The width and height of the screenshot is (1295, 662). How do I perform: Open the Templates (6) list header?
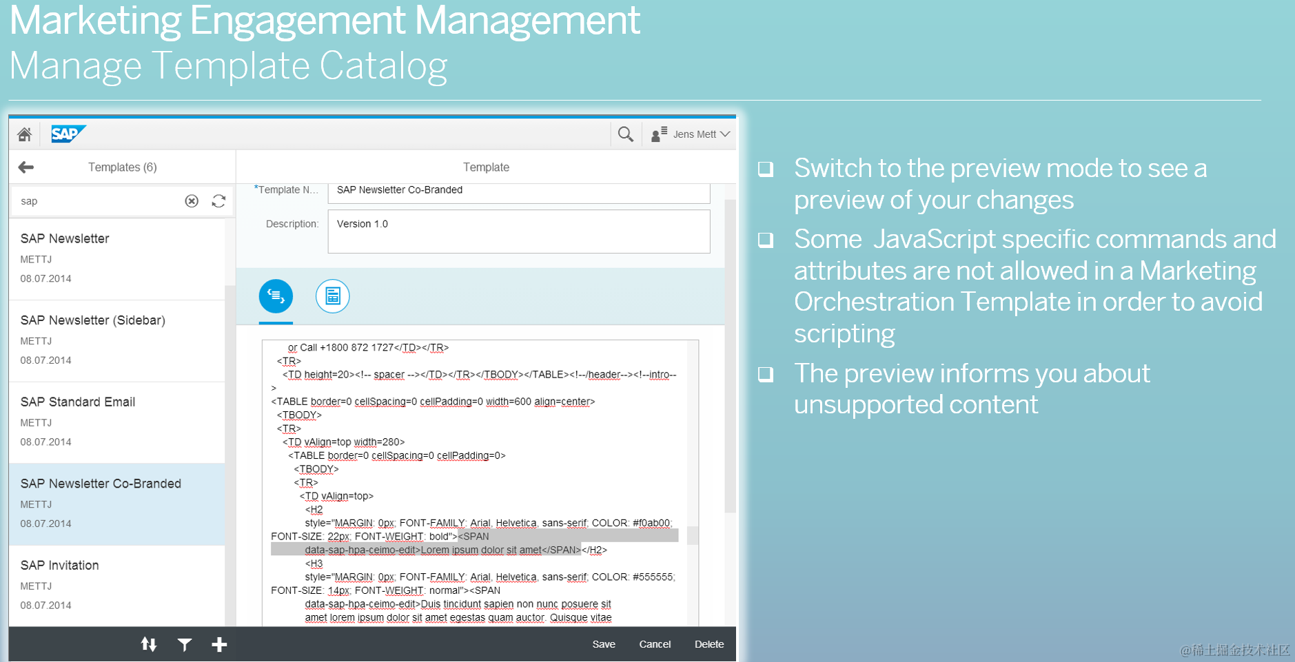[122, 167]
